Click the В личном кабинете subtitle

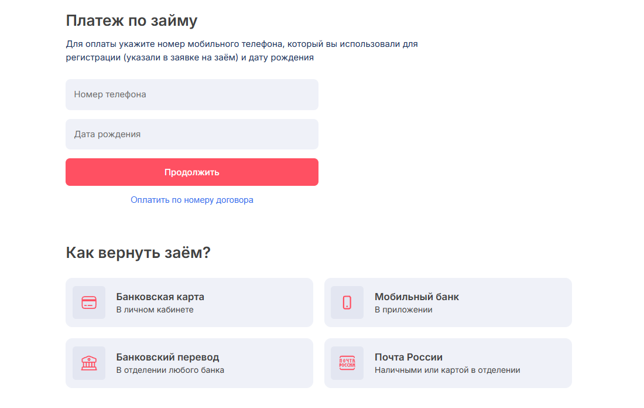pos(155,310)
